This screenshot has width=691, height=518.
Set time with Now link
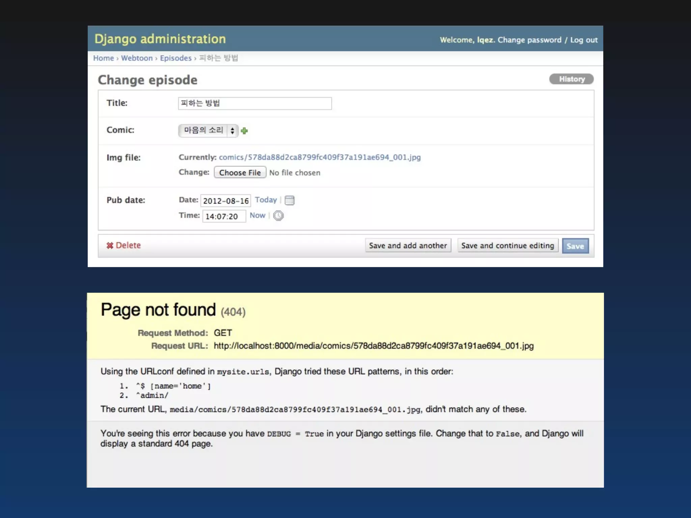coord(257,215)
